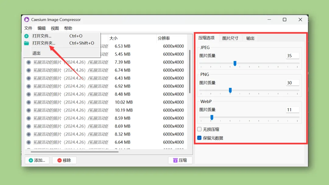Click the status icon of the 8.32 MB row
This screenshot has height=185, width=329.
tap(29, 134)
